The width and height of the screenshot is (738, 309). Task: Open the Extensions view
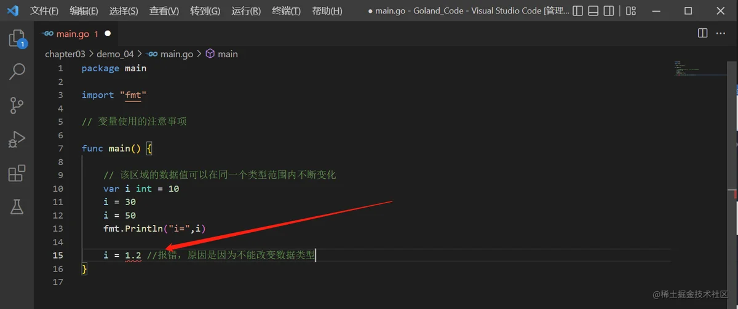point(17,173)
